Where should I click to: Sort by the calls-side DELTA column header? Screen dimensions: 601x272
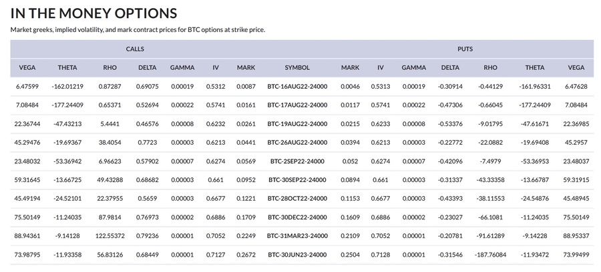click(147, 67)
